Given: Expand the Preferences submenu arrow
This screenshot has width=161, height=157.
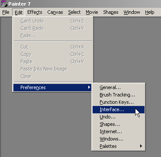Looking at the screenshot, I should click(x=89, y=87).
